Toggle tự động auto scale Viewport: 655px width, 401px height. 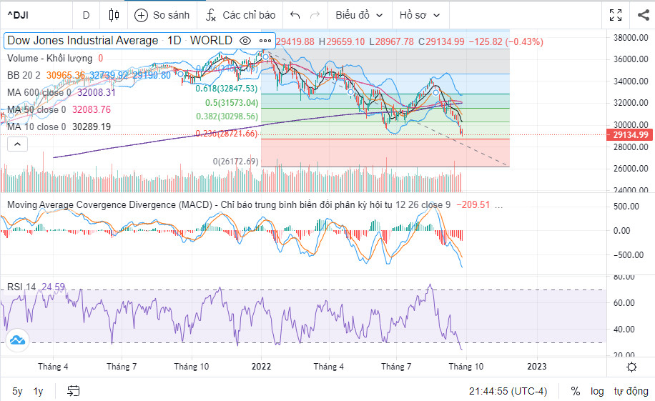click(x=631, y=391)
